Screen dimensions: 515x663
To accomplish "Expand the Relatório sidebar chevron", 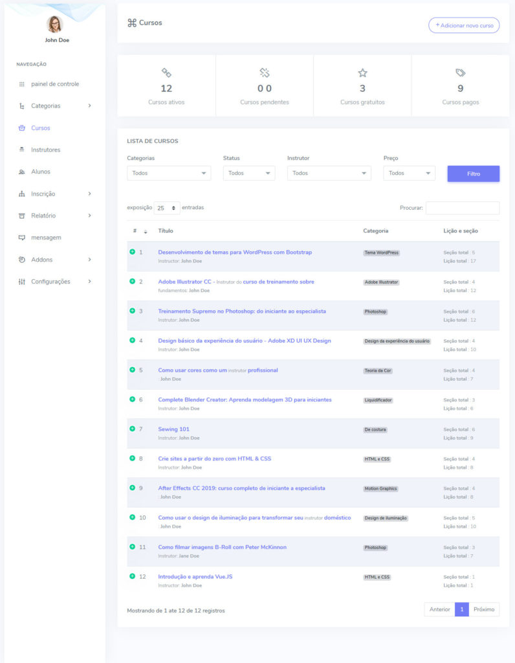I will tap(89, 216).
